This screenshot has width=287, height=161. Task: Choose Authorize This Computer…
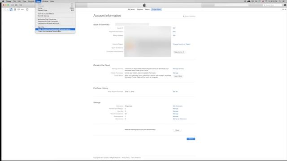tap(55, 19)
